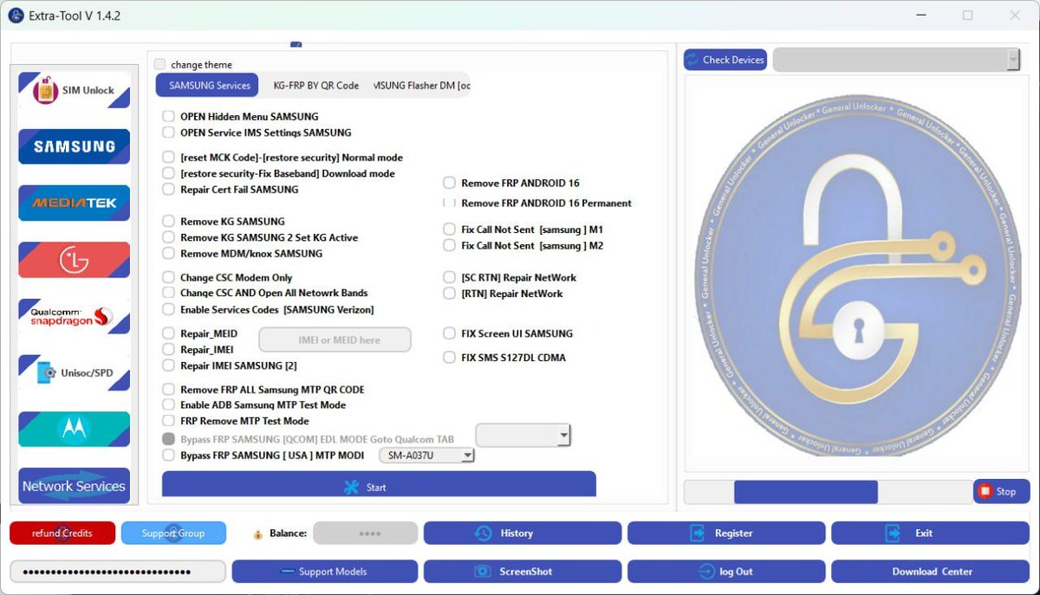Click the progress bar beside Stop
Screen dimensions: 1040x595
[827, 491]
